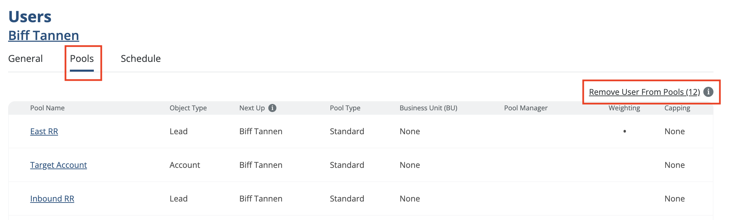Click the Weighting column header
729x220 pixels.
[624, 108]
